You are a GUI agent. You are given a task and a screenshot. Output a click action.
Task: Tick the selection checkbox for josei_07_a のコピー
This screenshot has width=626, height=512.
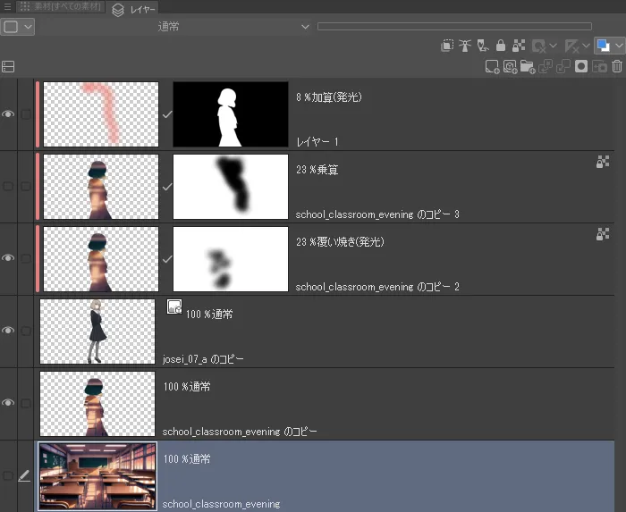tap(26, 331)
